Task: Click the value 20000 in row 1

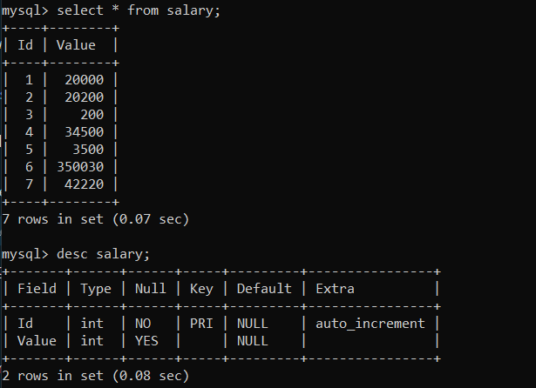Action: click(84, 80)
